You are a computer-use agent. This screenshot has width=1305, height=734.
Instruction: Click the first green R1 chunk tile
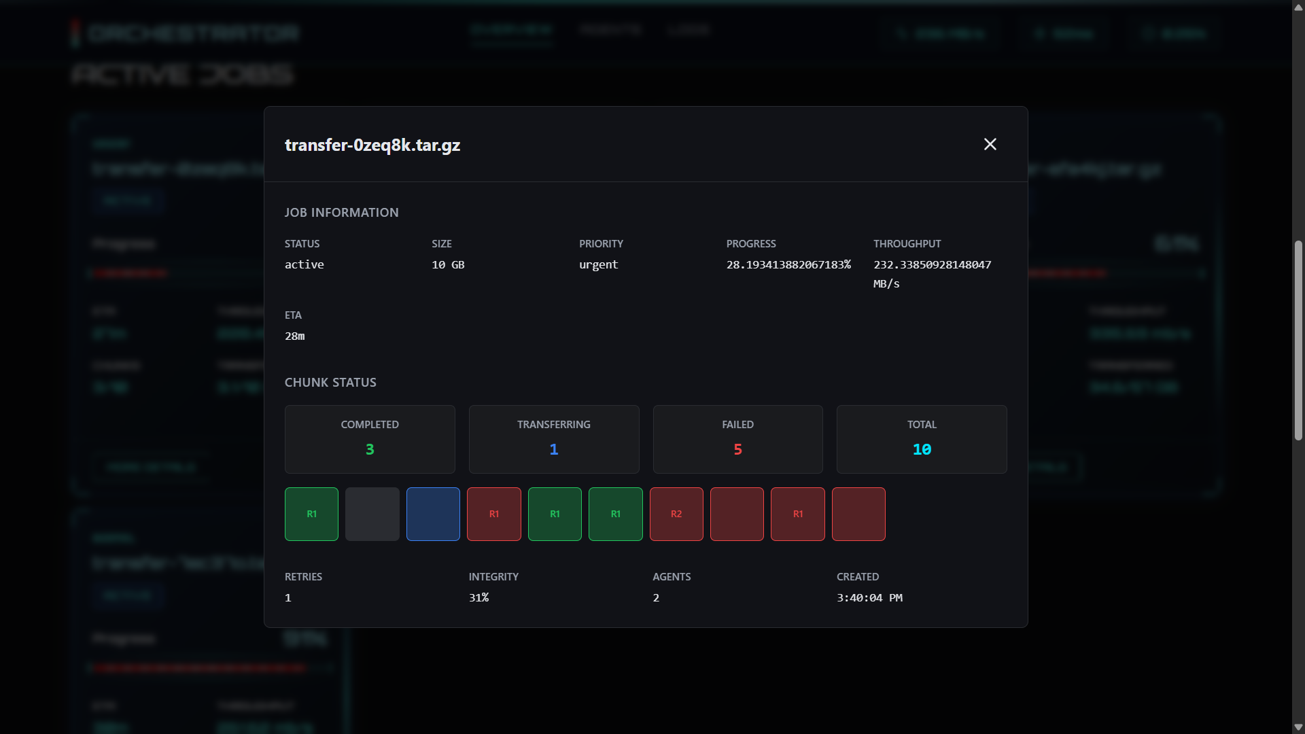pyautogui.click(x=311, y=514)
